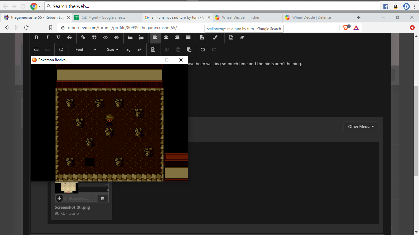
Task: Open the emoji picker
Action: point(61,50)
